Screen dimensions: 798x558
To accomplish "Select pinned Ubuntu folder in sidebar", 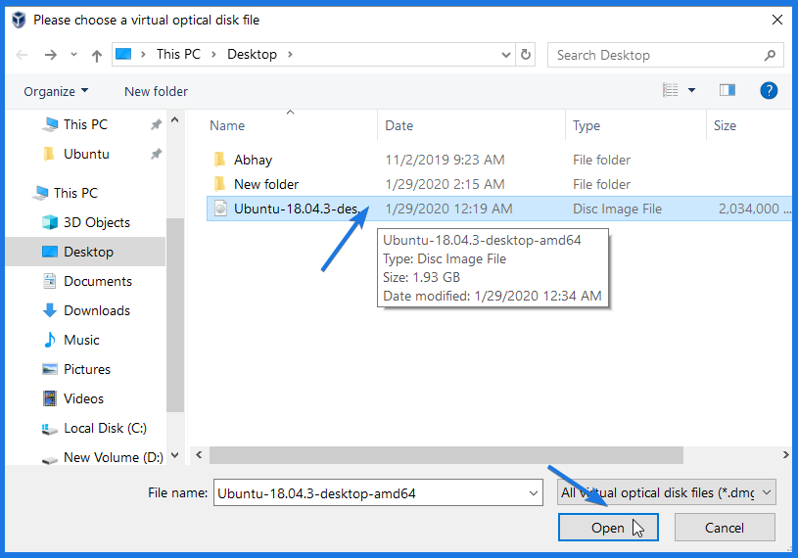I will 86,154.
